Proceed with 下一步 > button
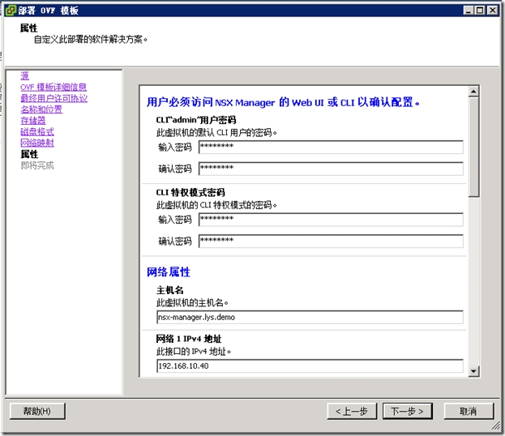505x436 pixels. coord(408,411)
